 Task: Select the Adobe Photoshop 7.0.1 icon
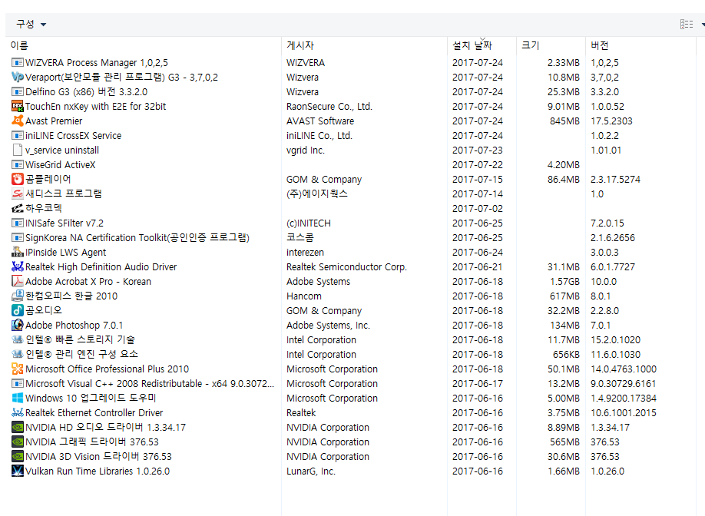pos(18,325)
